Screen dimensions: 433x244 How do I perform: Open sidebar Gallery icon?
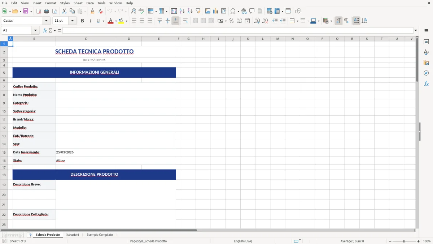pos(426,63)
